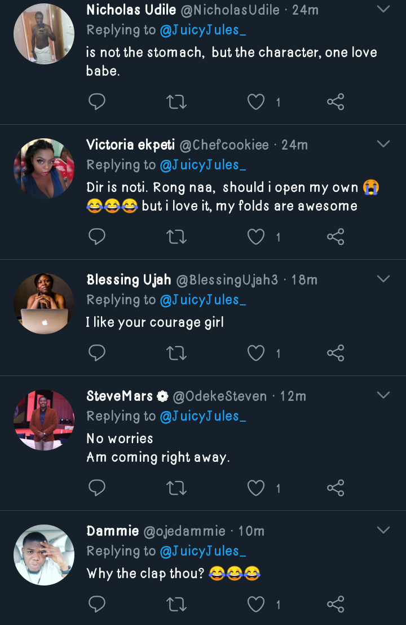Retweet Victoria ekpeti's tweet

point(177,237)
